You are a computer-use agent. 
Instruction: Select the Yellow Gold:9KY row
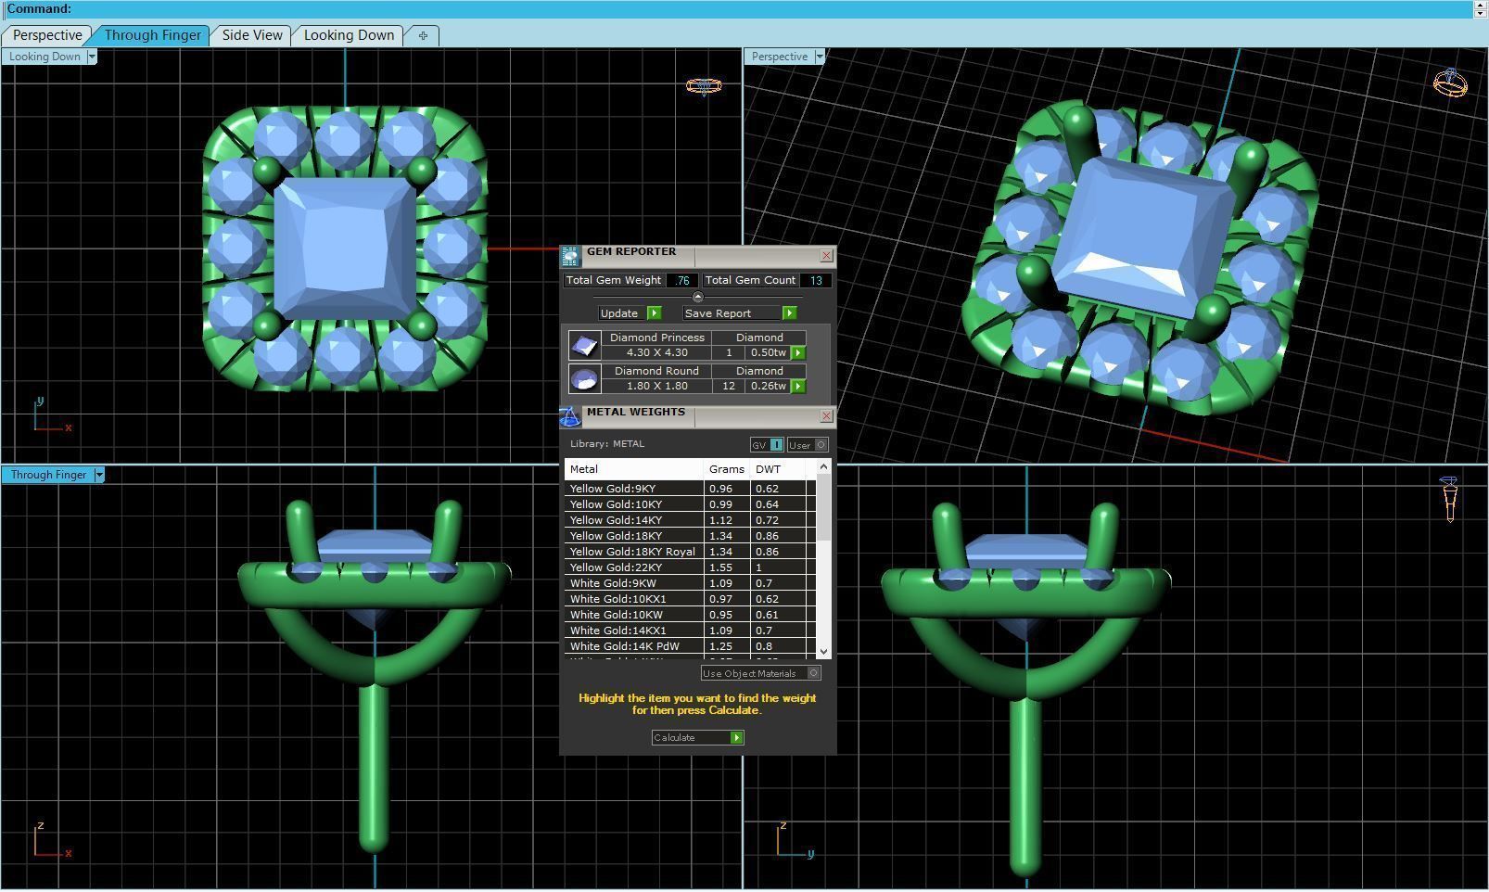[691, 489]
